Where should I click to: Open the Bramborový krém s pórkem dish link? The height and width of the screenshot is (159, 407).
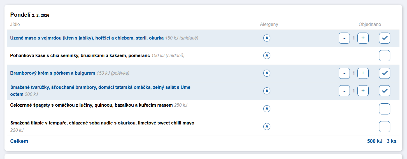pyautogui.click(x=53, y=73)
